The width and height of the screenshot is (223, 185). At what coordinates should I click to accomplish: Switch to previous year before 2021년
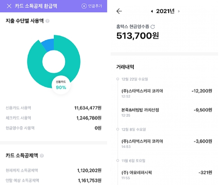click(x=152, y=11)
